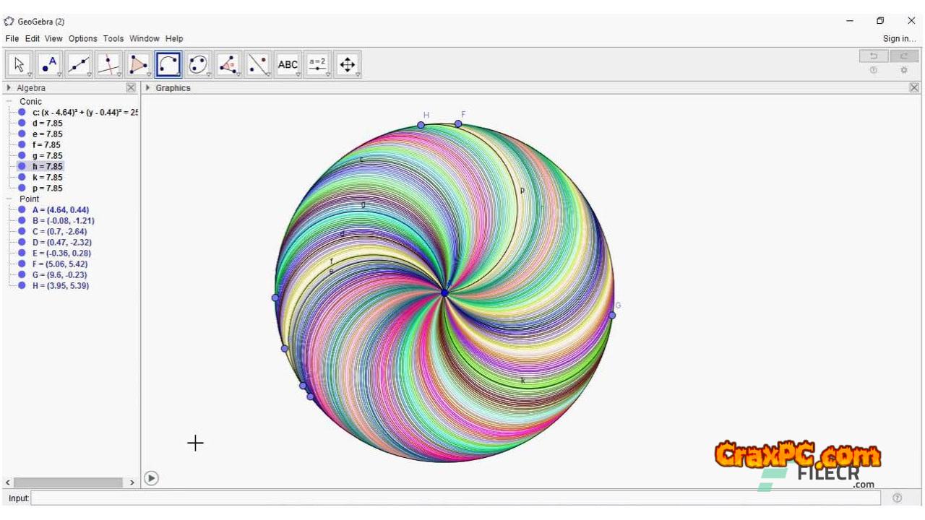Click point H on the circle
This screenshot has height=520, width=925.
[421, 125]
